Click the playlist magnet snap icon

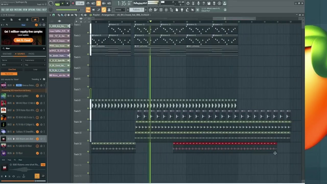pos(53,15)
